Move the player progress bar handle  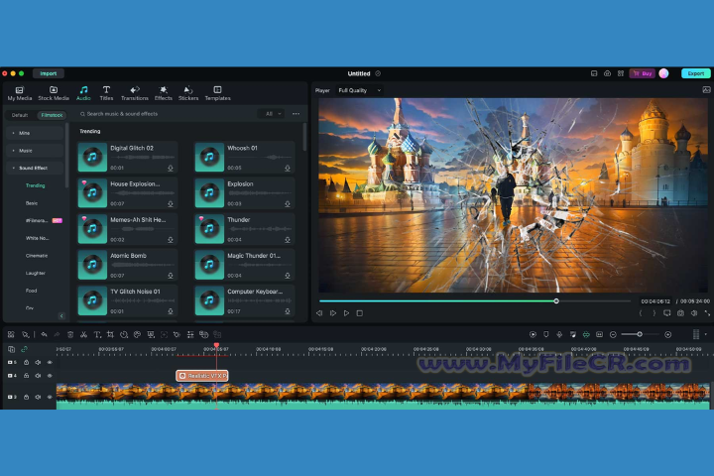[x=556, y=301]
